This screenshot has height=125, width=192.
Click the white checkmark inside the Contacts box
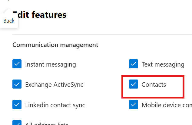click(x=134, y=84)
